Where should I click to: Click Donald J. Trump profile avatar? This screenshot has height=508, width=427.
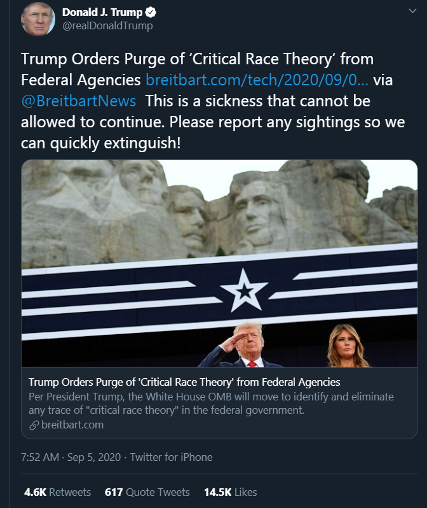click(x=38, y=19)
